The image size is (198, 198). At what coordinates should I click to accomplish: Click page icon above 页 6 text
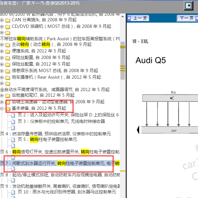click(x=13, y=146)
